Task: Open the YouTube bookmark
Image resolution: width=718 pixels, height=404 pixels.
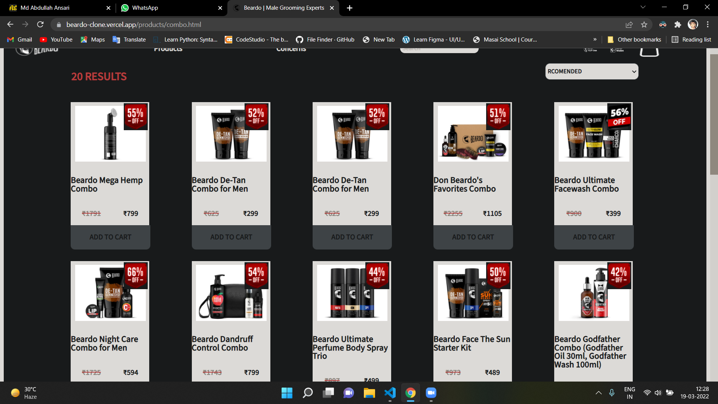Action: (x=56, y=40)
